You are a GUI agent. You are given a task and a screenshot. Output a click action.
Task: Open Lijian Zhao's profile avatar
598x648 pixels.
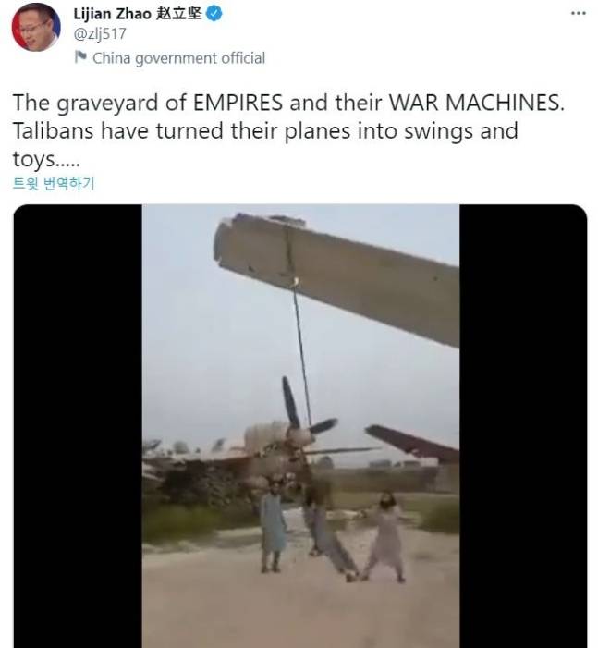(x=36, y=28)
